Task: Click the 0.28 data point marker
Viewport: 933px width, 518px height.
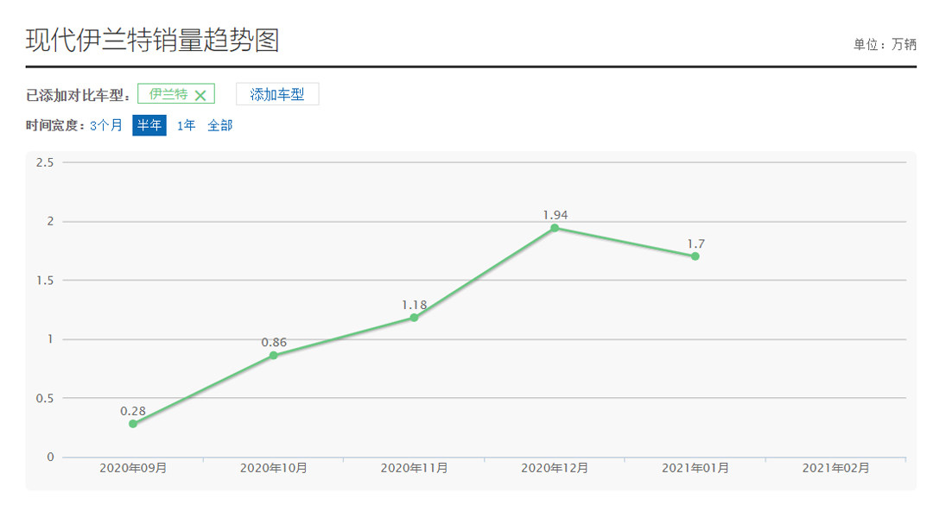Action: [x=133, y=424]
